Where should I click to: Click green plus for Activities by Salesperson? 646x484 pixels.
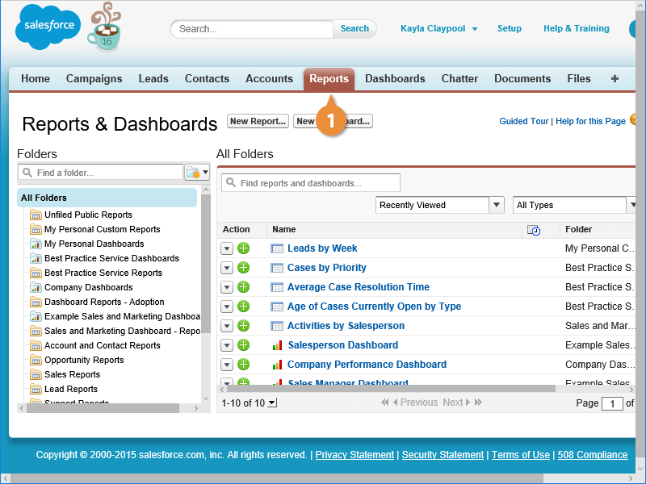tap(244, 326)
